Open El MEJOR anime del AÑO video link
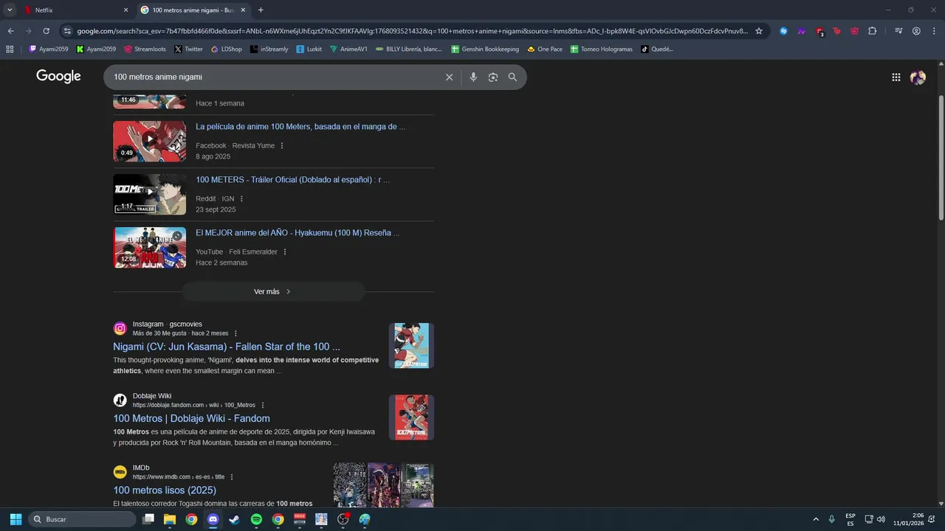The image size is (945, 531). (x=298, y=233)
